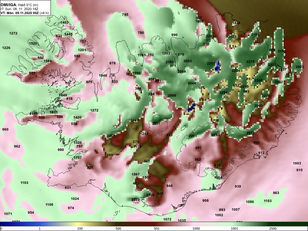Click the map value "1072"
Viewport: 308px width, 231px height.
pos(167,219)
